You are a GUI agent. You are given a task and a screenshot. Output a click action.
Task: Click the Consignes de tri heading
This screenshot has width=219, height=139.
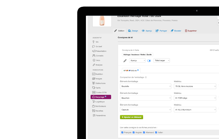(125, 37)
